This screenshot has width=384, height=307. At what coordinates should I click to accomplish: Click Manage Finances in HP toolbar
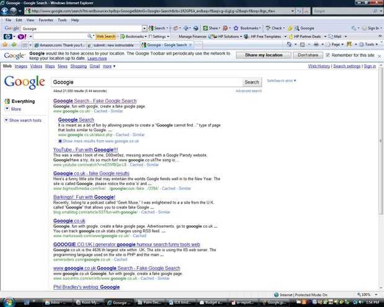[193, 37]
